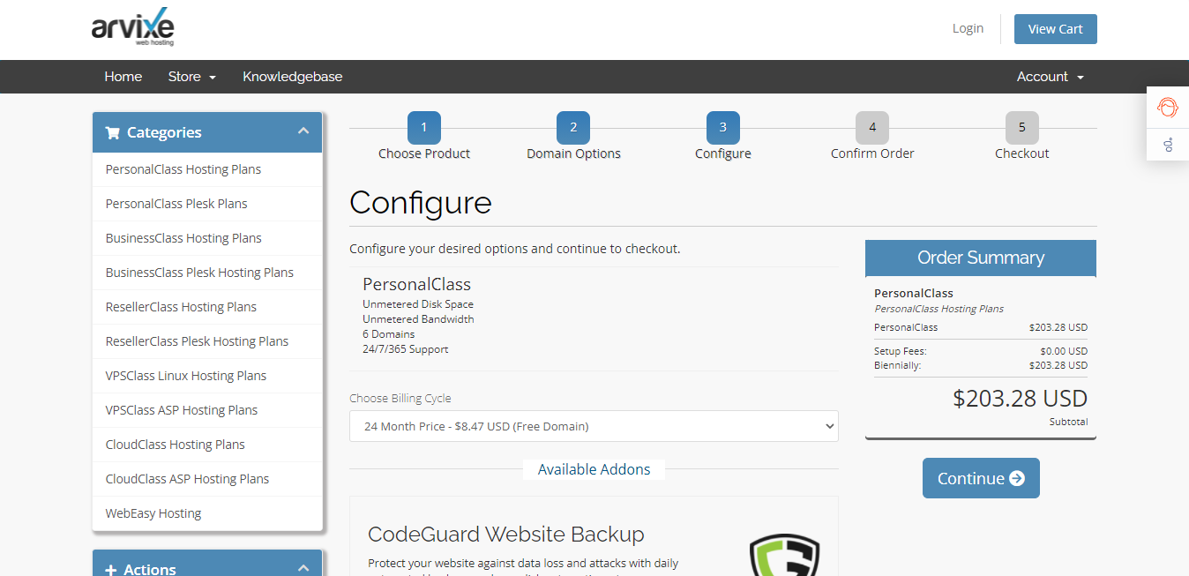Expand the Account dropdown menu
The height and width of the screenshot is (576, 1189).
(1050, 77)
